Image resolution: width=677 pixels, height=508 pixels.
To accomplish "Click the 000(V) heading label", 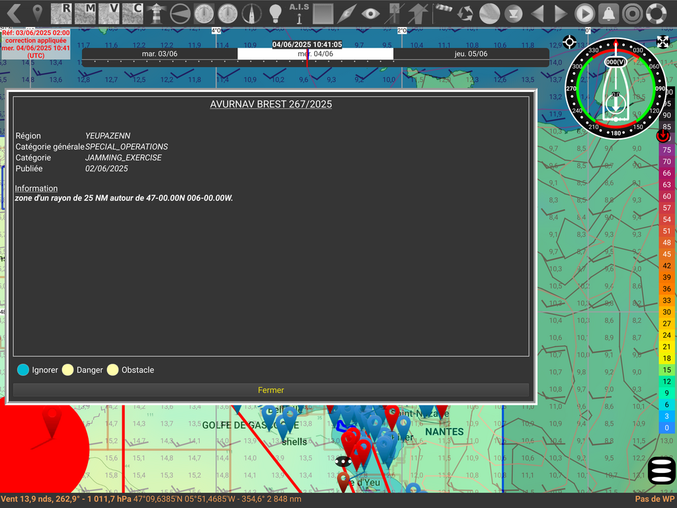I will [616, 62].
